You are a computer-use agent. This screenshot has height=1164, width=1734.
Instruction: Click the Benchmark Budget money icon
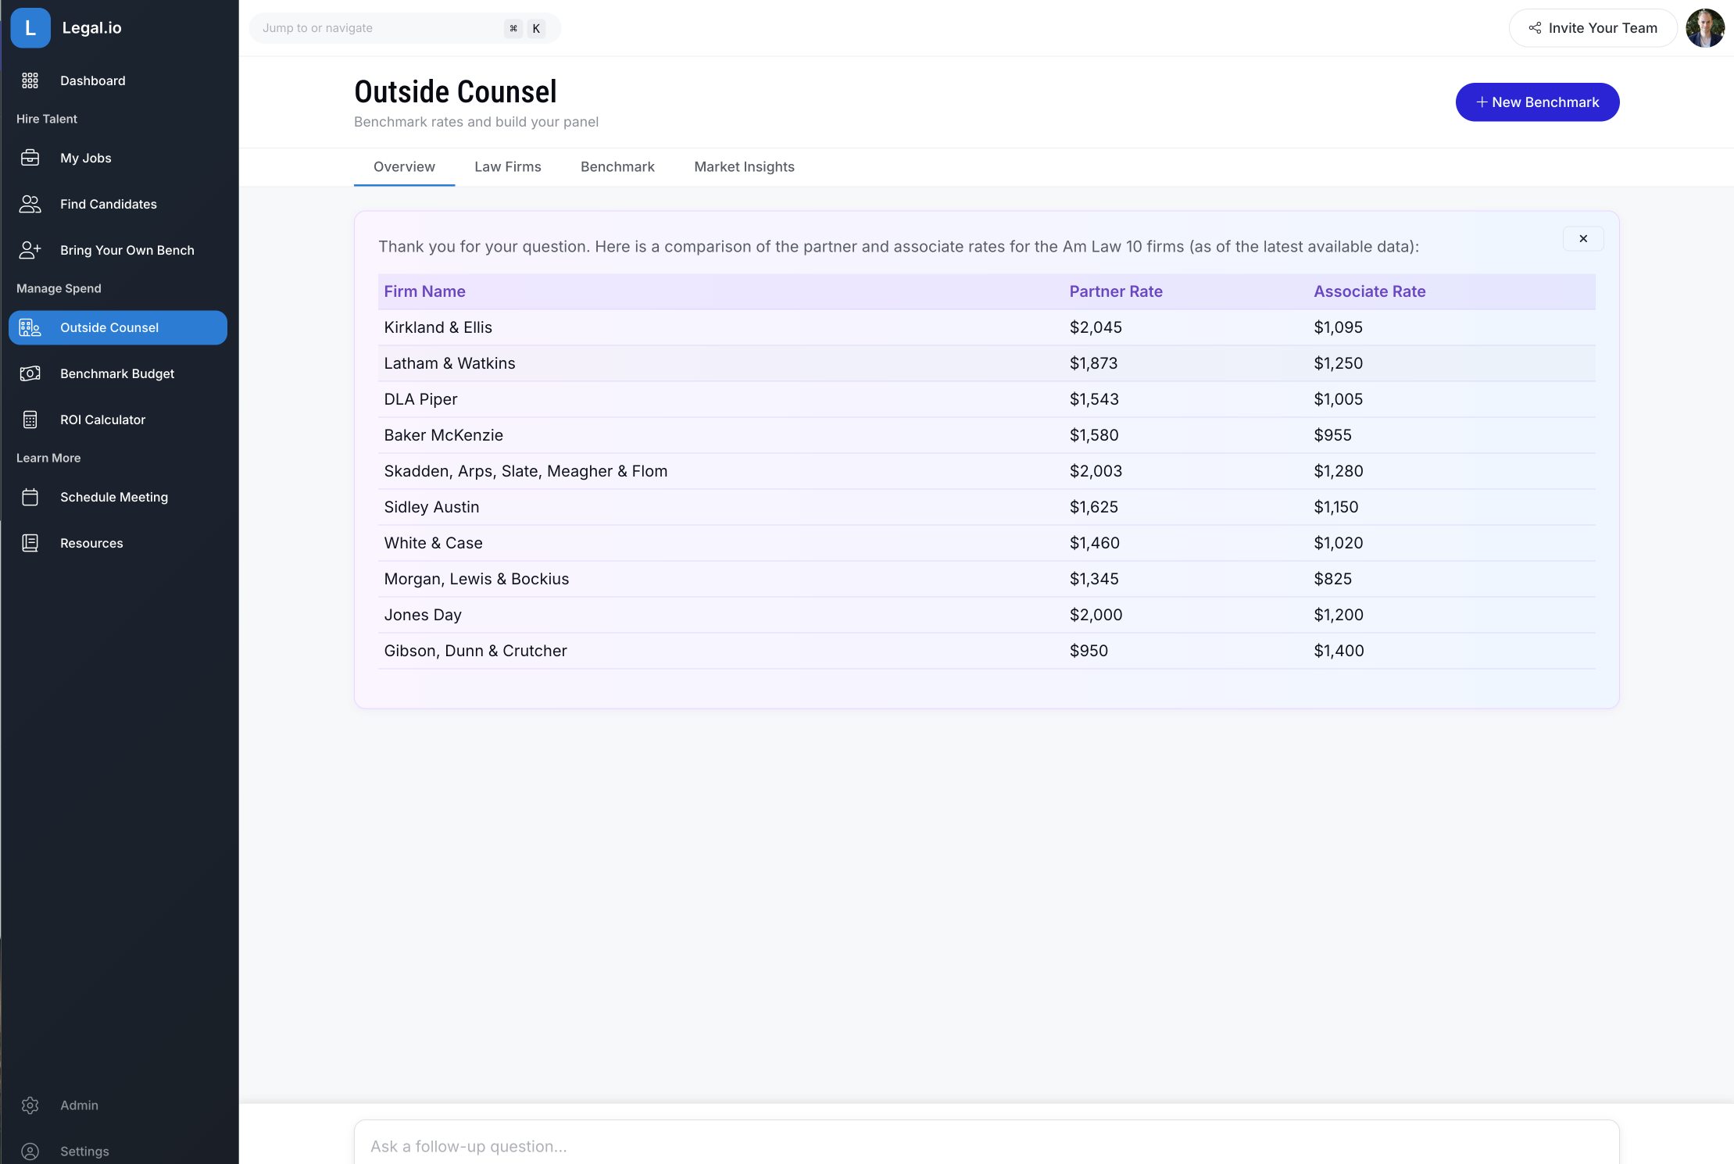tap(30, 373)
